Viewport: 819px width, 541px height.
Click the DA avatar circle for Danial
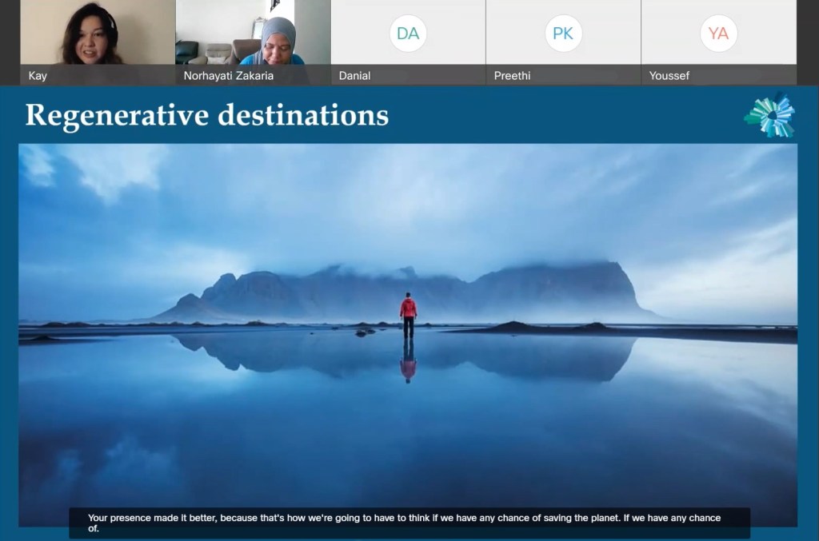[408, 34]
